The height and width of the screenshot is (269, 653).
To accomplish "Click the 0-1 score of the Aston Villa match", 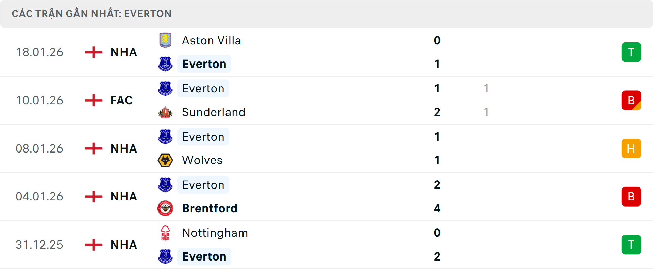I will pyautogui.click(x=437, y=52).
